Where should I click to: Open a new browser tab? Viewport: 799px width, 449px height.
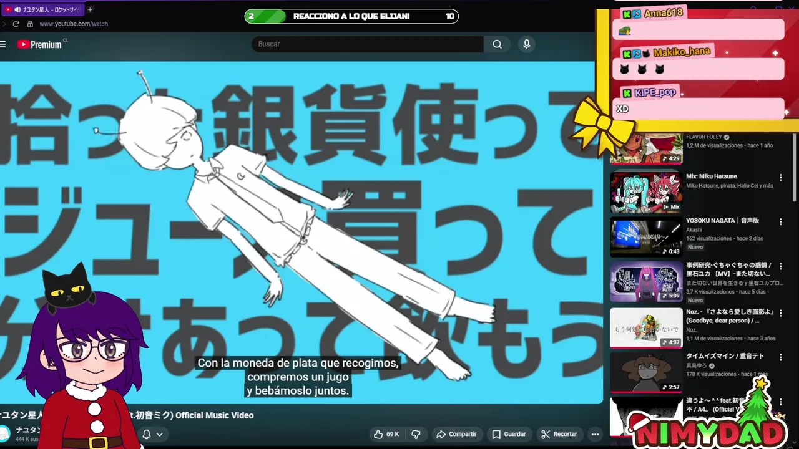click(x=90, y=10)
